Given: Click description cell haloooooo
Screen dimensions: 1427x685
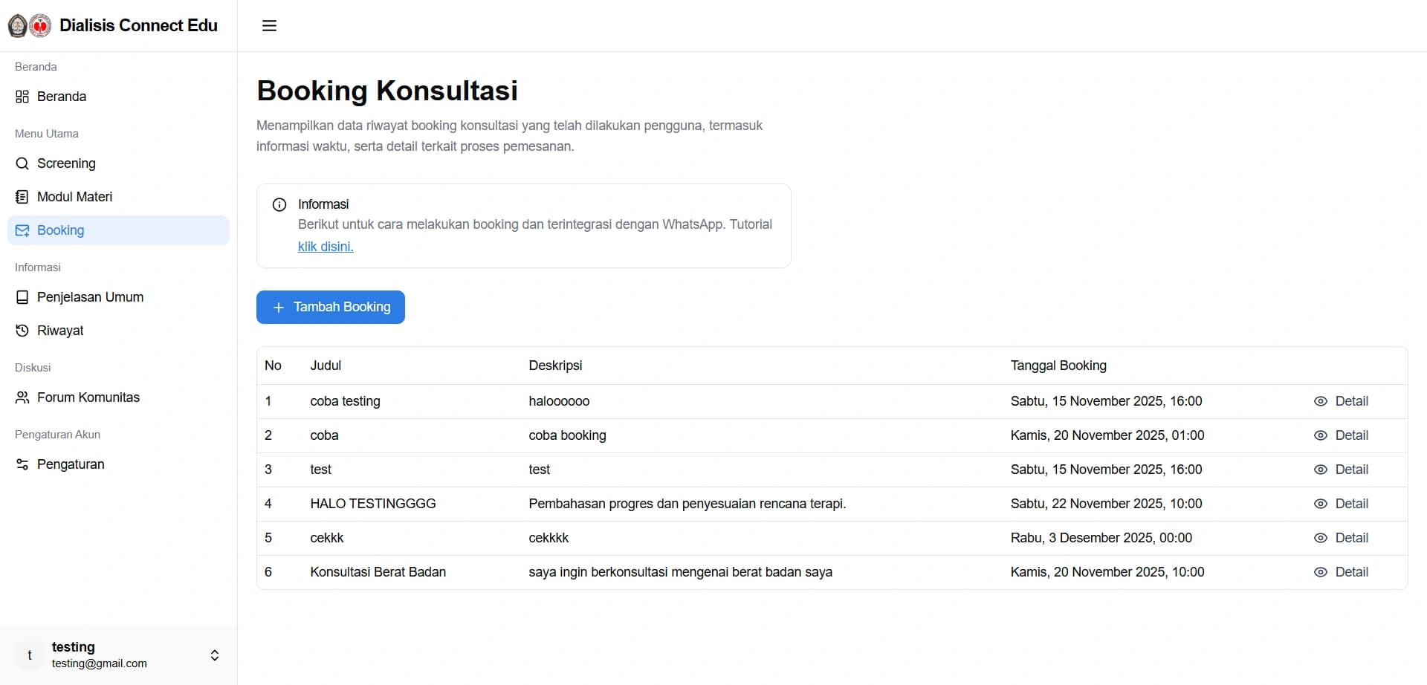Looking at the screenshot, I should tap(559, 401).
